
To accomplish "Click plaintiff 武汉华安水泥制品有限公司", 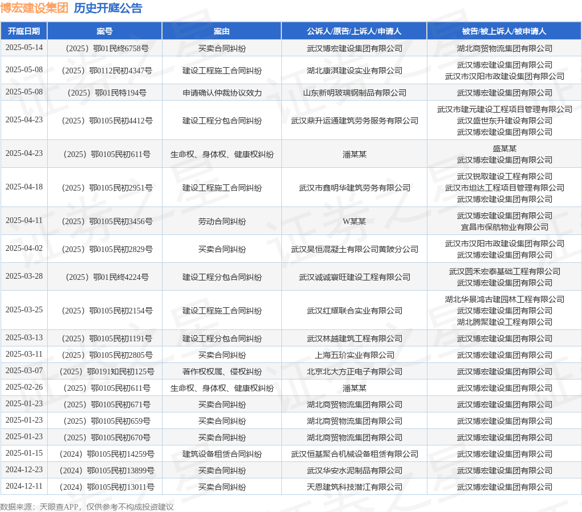I will point(355,471).
